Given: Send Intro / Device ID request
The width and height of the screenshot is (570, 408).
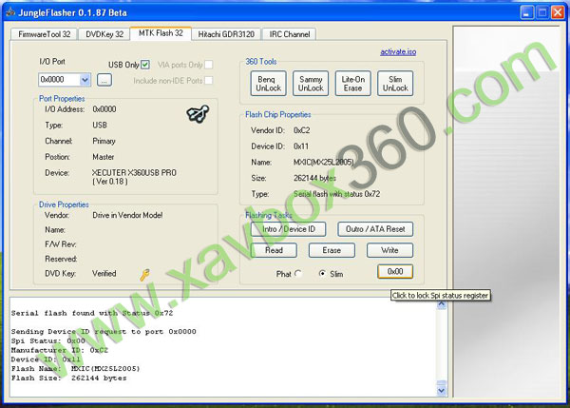Looking at the screenshot, I should point(288,229).
